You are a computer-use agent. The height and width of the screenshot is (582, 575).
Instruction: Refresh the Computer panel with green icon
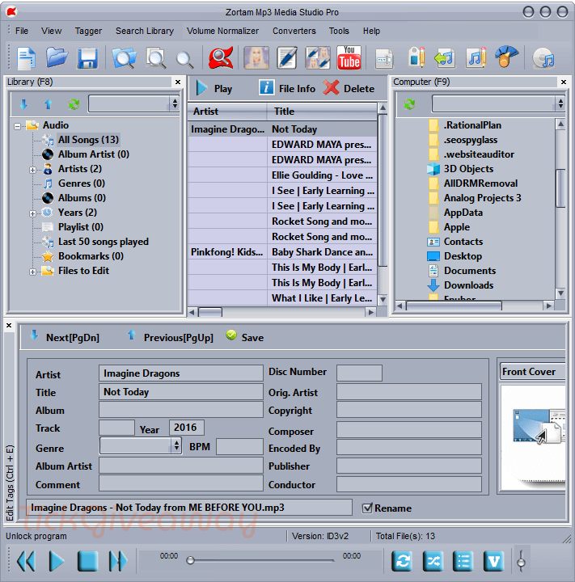point(409,104)
